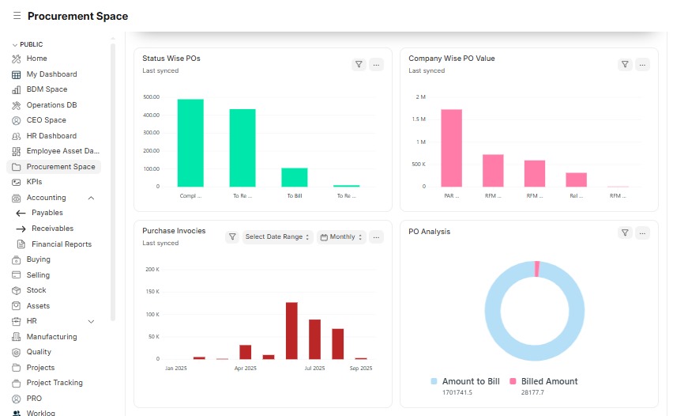This screenshot has width=673, height=416.
Task: Open more options for Status Wise POs
Action: (x=376, y=65)
